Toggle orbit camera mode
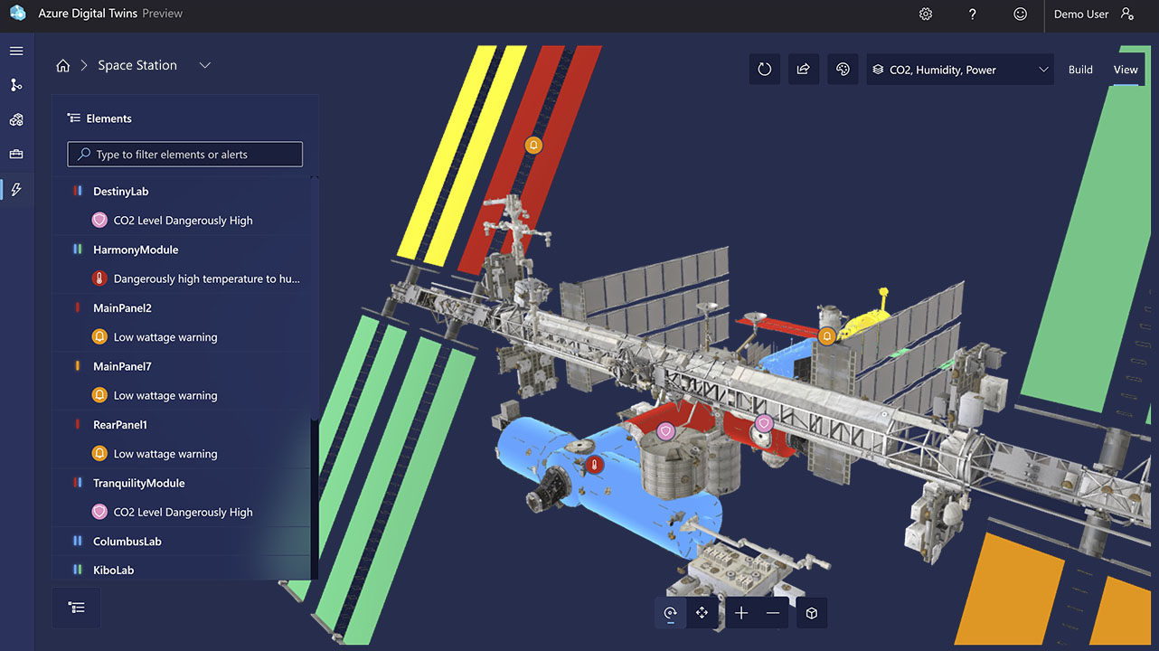 (x=670, y=612)
